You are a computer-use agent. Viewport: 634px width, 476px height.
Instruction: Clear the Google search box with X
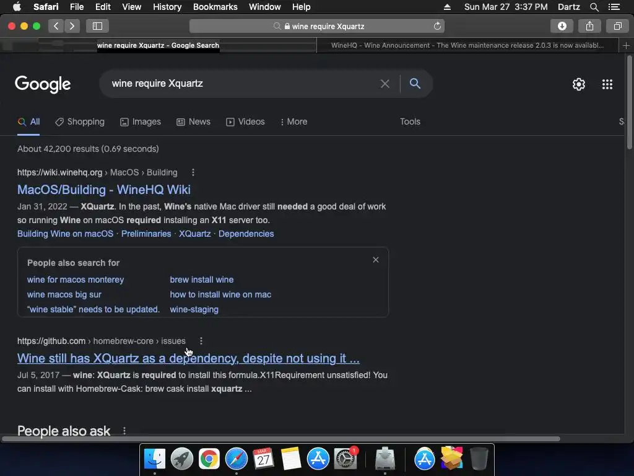[384, 84]
